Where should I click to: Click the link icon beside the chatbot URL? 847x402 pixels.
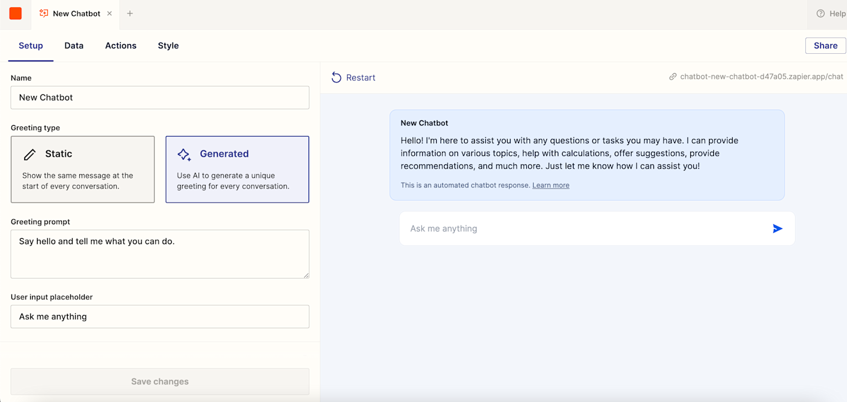pyautogui.click(x=673, y=77)
